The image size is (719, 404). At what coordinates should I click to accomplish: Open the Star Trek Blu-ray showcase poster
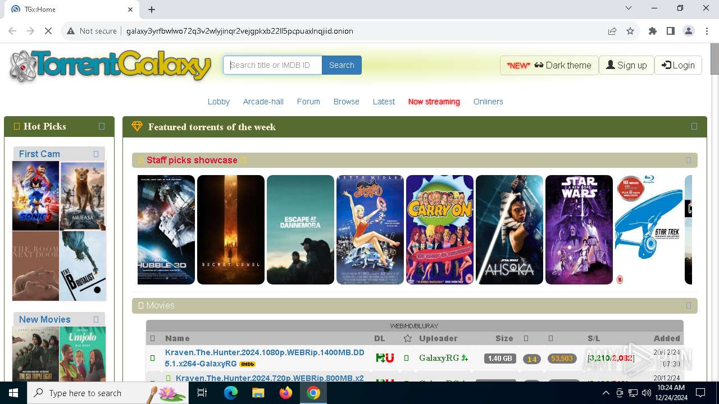click(x=649, y=229)
